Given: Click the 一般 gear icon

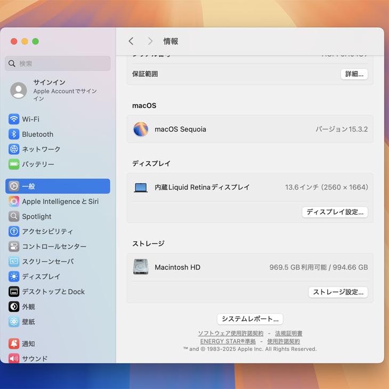Looking at the screenshot, I should pyautogui.click(x=14, y=187).
